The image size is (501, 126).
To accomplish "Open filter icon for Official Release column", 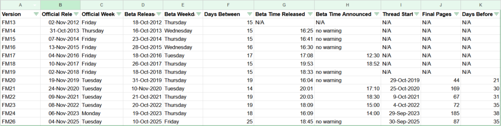I will (x=76, y=14).
